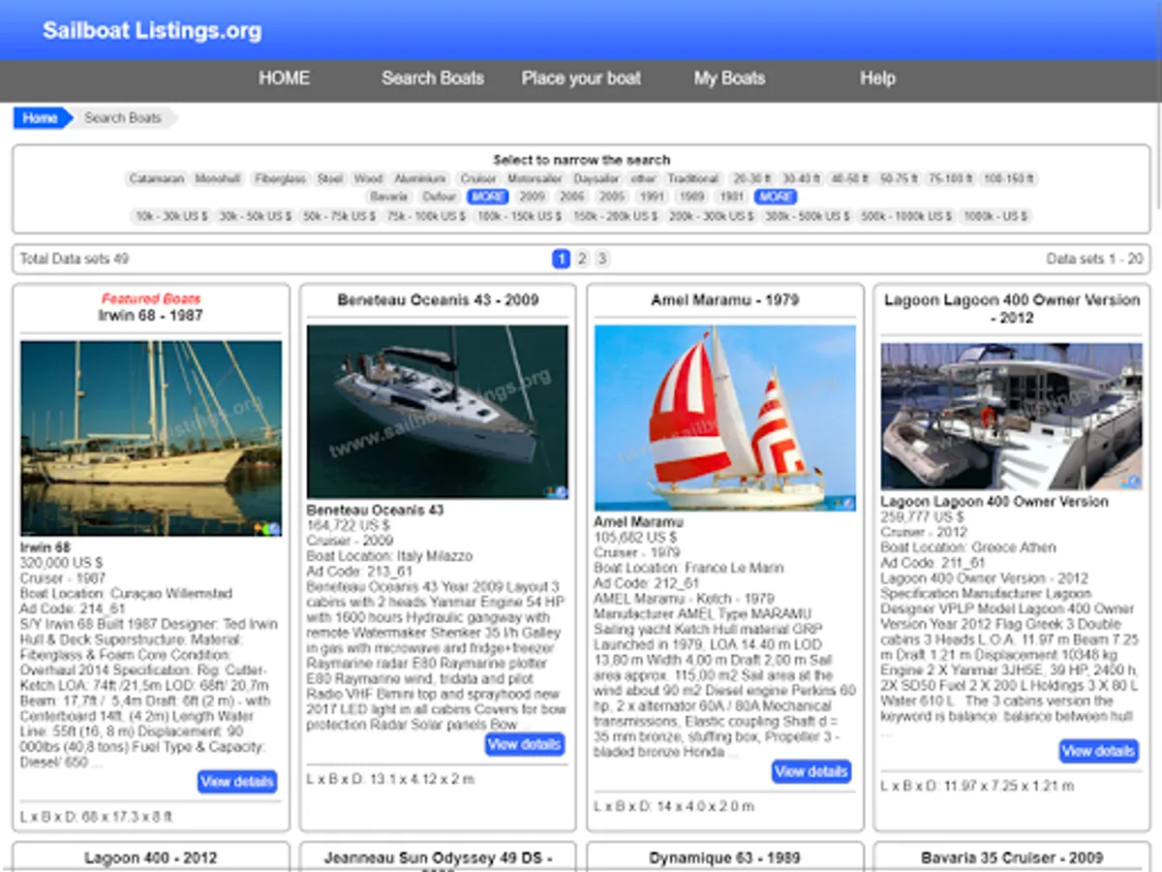View details for Amel Maramu
The height and width of the screenshot is (872, 1162).
[810, 772]
